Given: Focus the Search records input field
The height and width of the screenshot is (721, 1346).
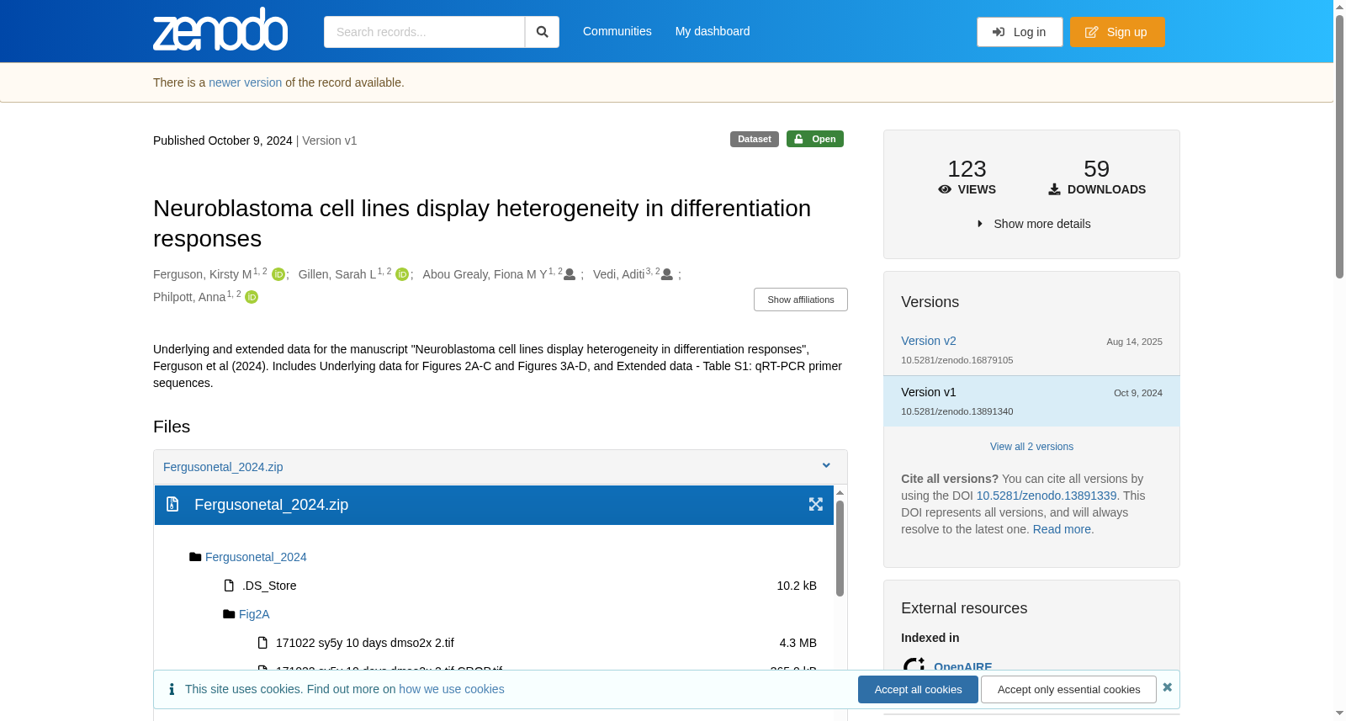Looking at the screenshot, I should [424, 32].
